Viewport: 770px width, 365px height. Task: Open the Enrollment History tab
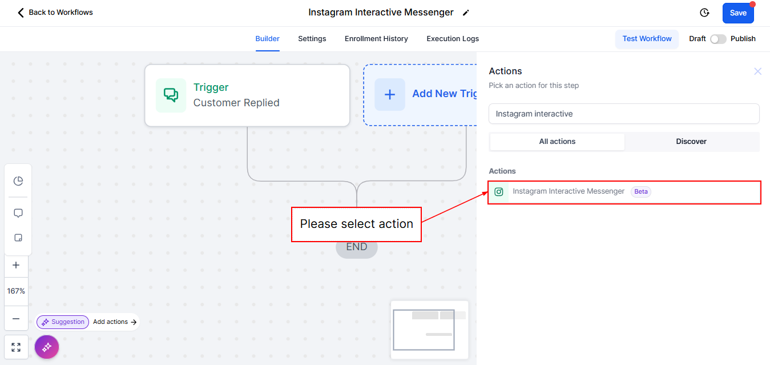point(376,39)
